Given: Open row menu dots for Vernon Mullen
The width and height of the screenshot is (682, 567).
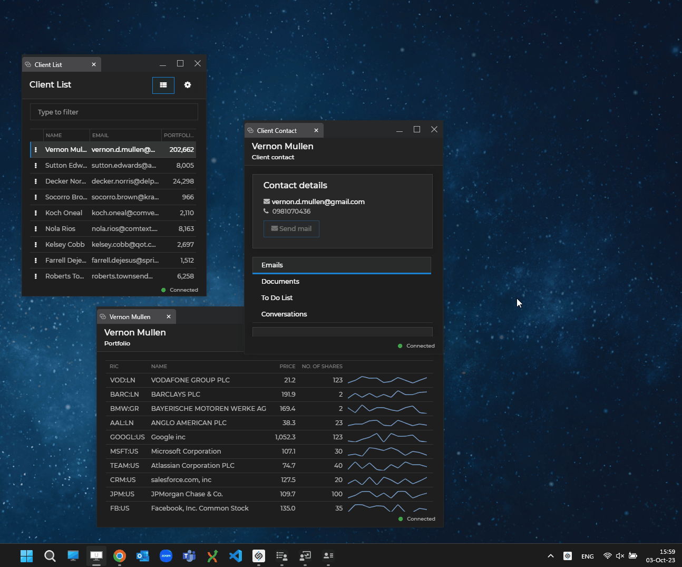Looking at the screenshot, I should click(x=36, y=150).
